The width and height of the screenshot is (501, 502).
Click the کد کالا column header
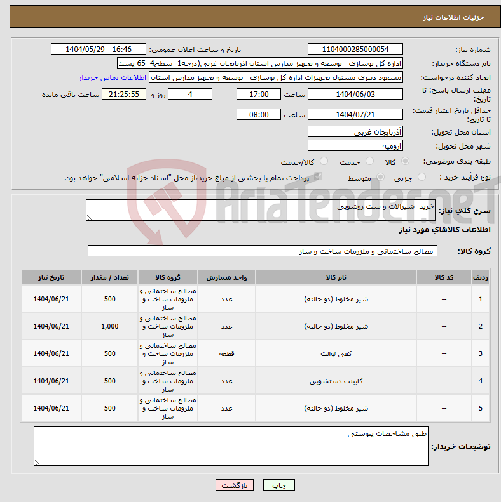444,277
